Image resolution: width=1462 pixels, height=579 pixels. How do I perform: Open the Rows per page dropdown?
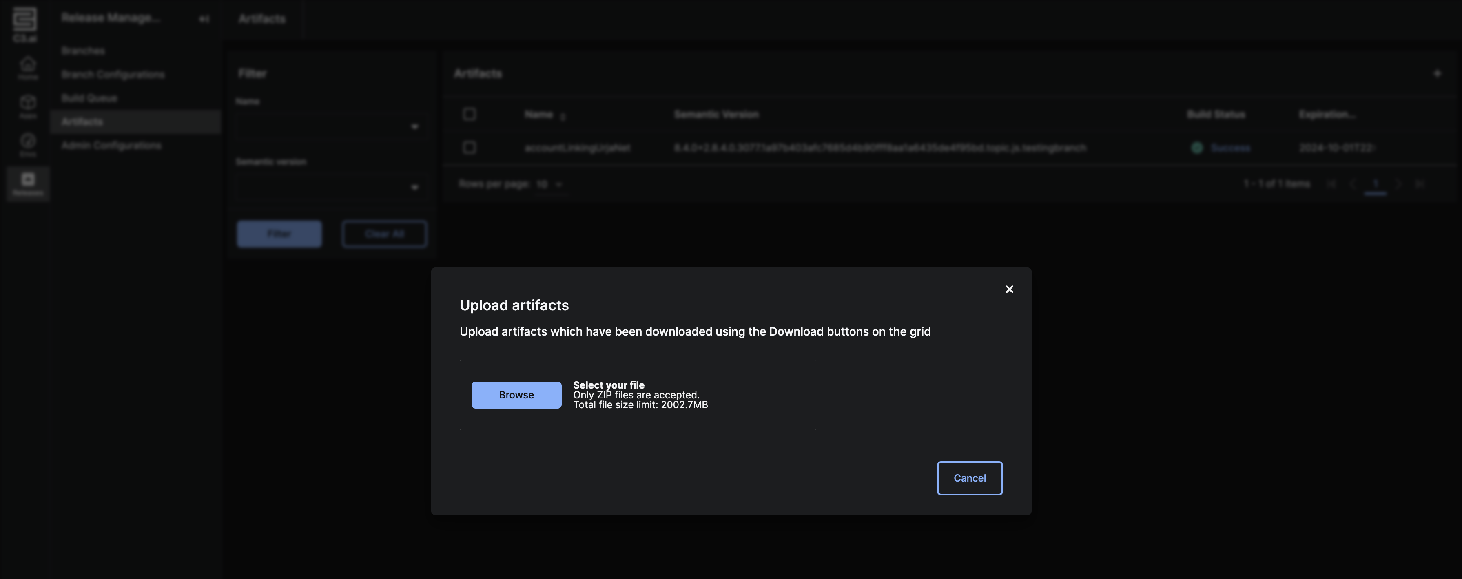(549, 184)
